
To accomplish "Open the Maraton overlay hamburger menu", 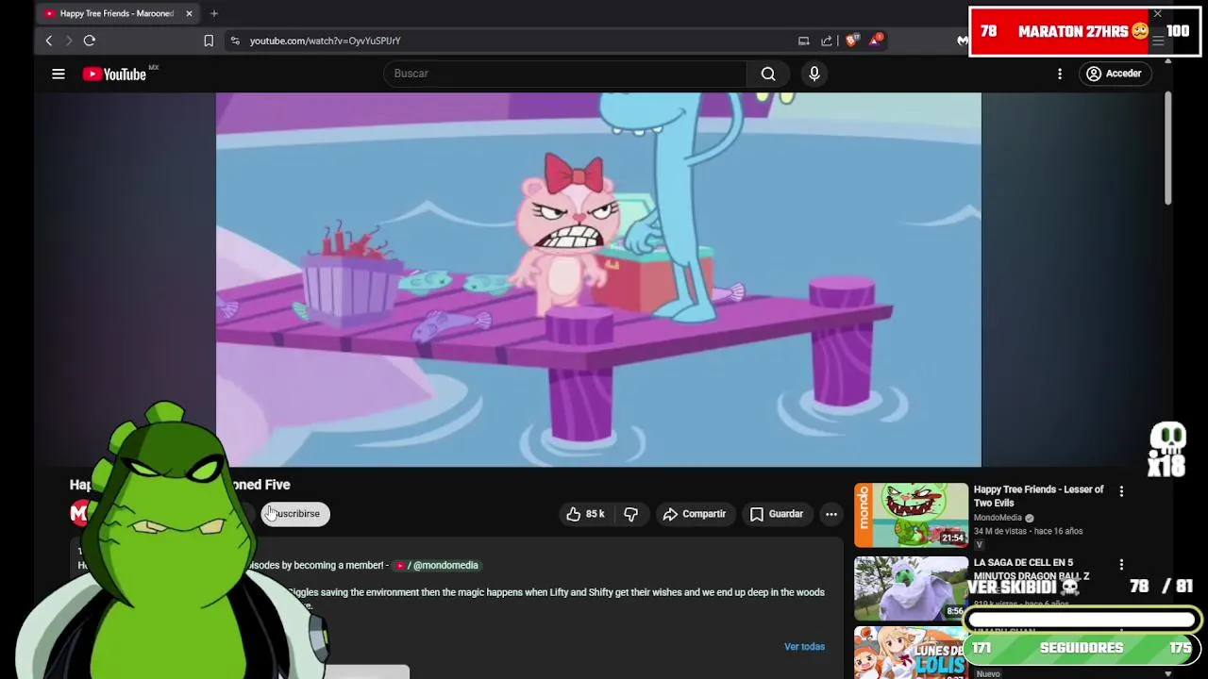I will [1158, 41].
